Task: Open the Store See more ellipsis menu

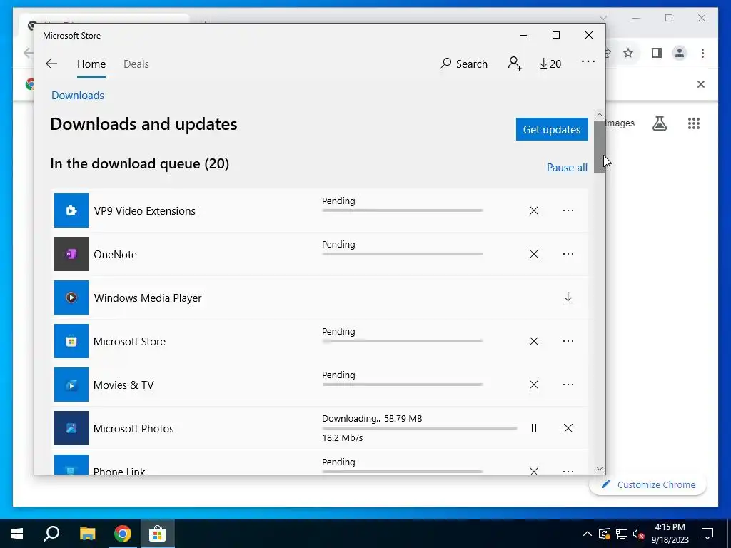Action: [588, 61]
